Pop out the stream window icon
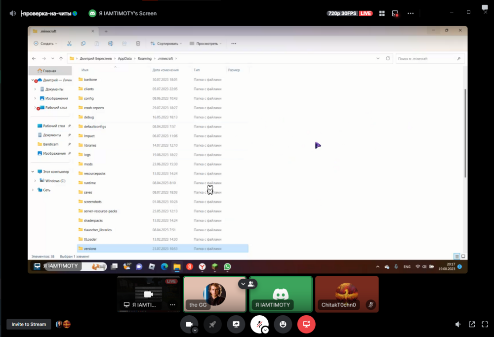 coord(472,324)
